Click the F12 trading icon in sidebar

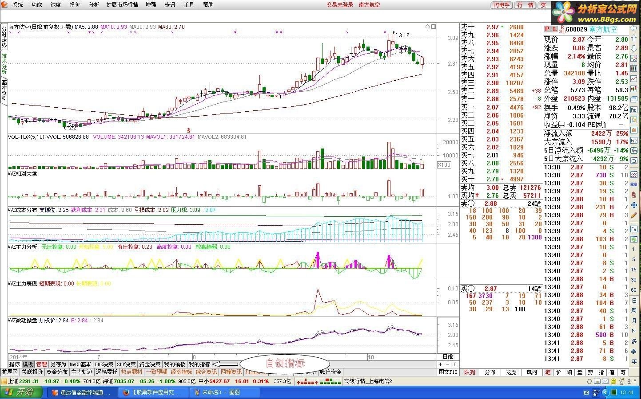point(633,140)
